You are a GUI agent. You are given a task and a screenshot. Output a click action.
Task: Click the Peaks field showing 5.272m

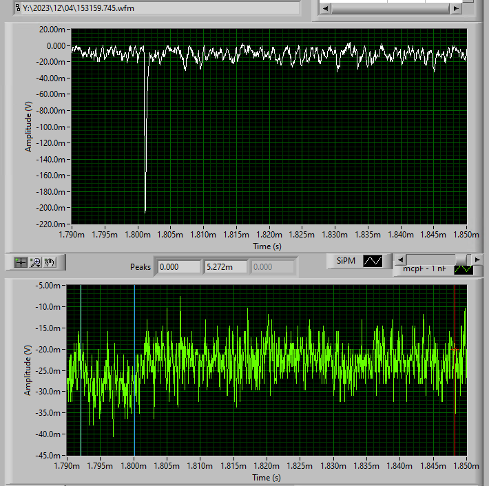pyautogui.click(x=225, y=266)
